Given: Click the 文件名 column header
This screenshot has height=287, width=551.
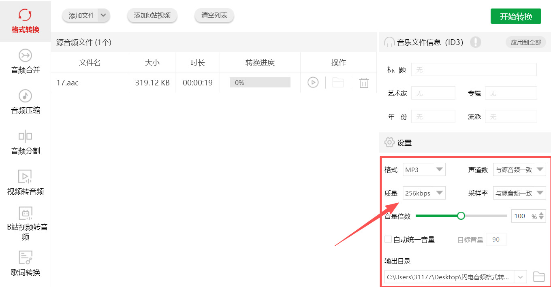Looking at the screenshot, I should click(90, 62).
